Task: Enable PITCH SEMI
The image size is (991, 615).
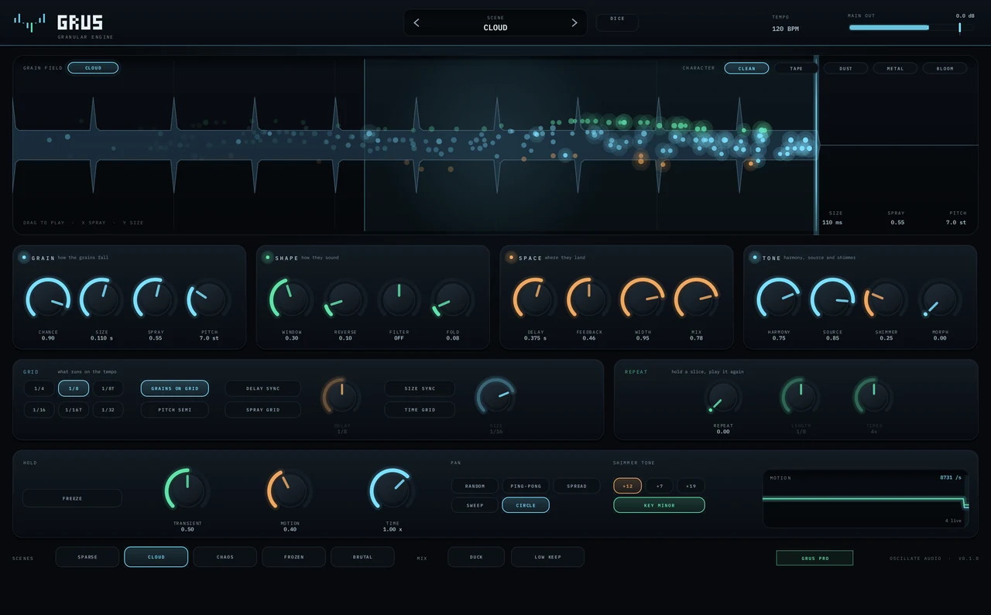Action: point(175,410)
